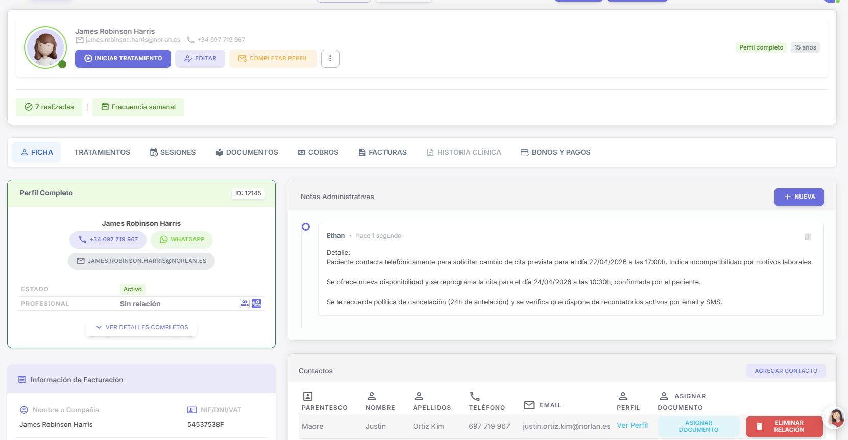Open the three-dot more options menu
This screenshot has height=440, width=848.
coord(330,59)
